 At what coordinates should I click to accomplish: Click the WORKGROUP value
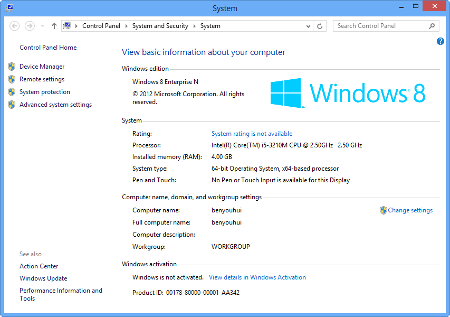click(231, 247)
